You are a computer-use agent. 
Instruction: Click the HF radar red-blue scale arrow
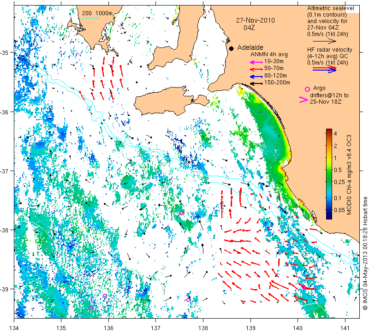pyautogui.click(x=325, y=69)
